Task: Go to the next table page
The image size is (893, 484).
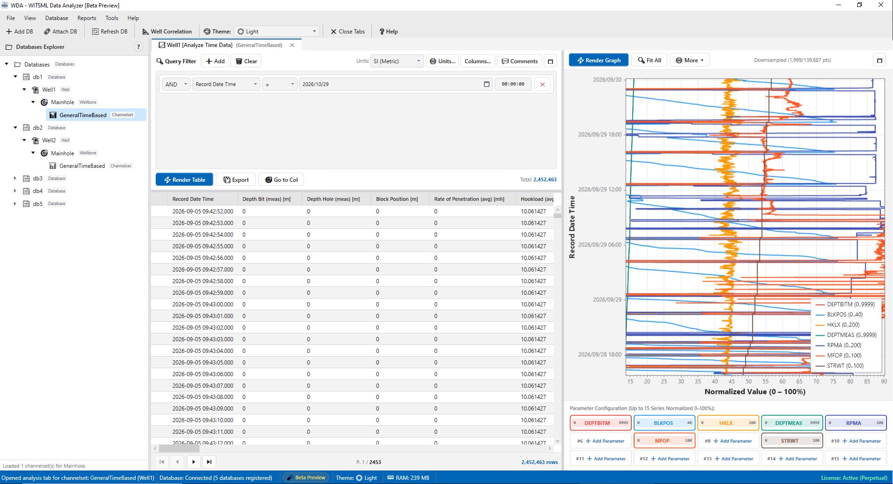Action: click(x=194, y=462)
